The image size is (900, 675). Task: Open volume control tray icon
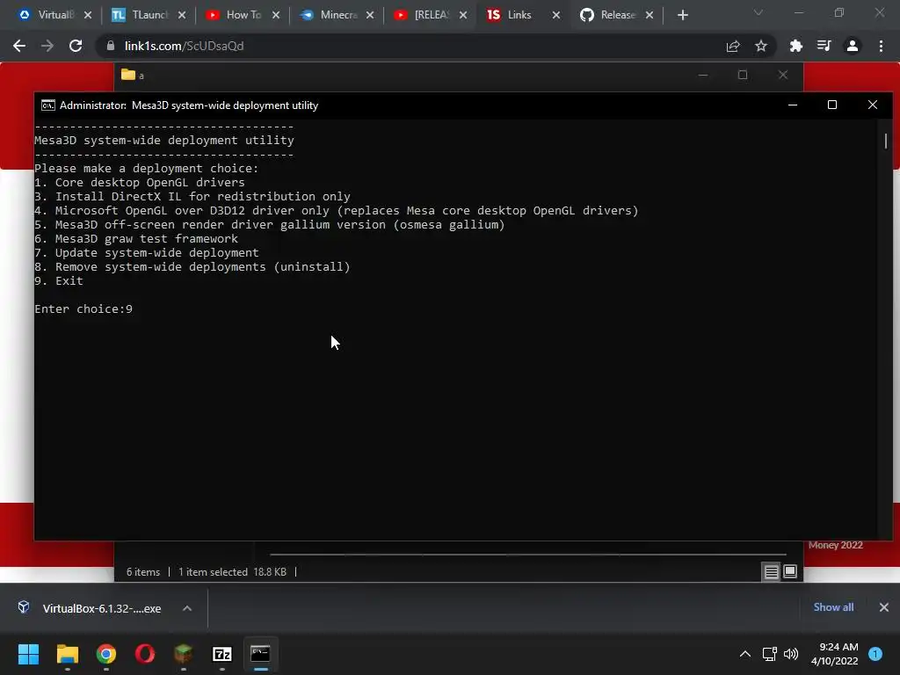(x=791, y=654)
